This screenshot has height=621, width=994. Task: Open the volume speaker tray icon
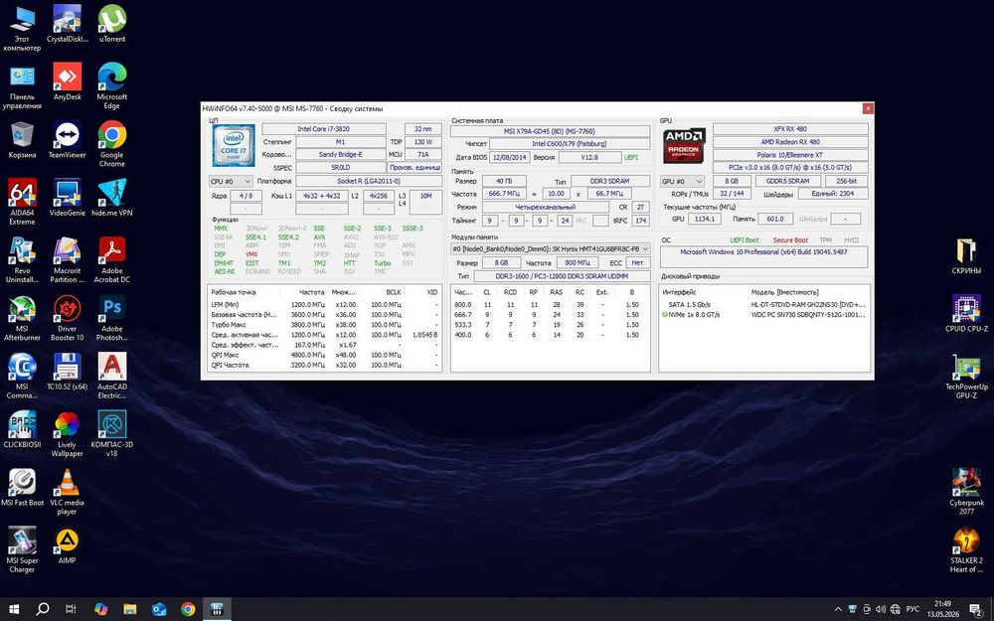[881, 610]
